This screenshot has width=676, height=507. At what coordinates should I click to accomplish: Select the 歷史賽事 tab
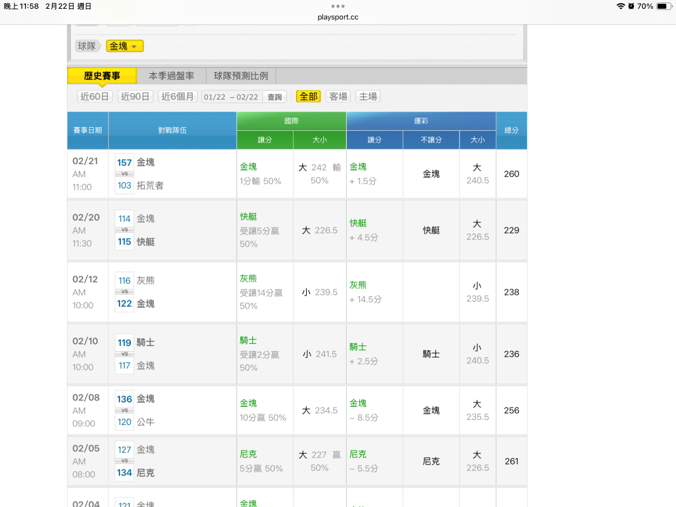tap(102, 76)
